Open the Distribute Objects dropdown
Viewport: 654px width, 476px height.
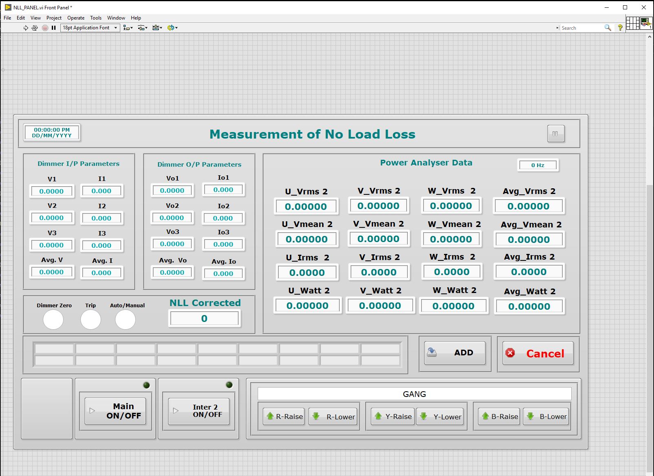(142, 28)
